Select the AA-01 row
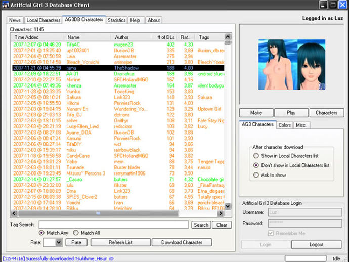Image resolution: width=349 pixels, height=262 pixels. click(118, 74)
